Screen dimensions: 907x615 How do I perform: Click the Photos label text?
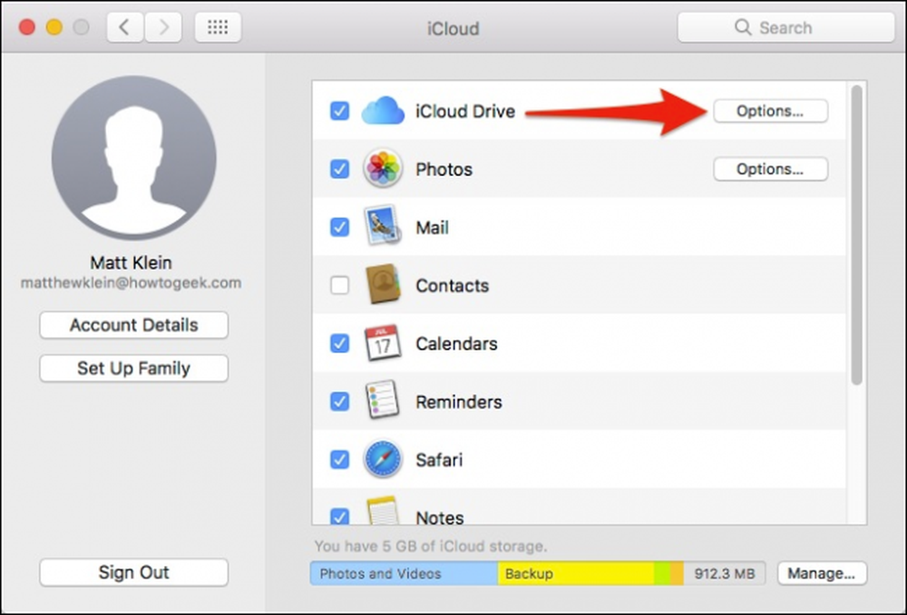click(444, 170)
